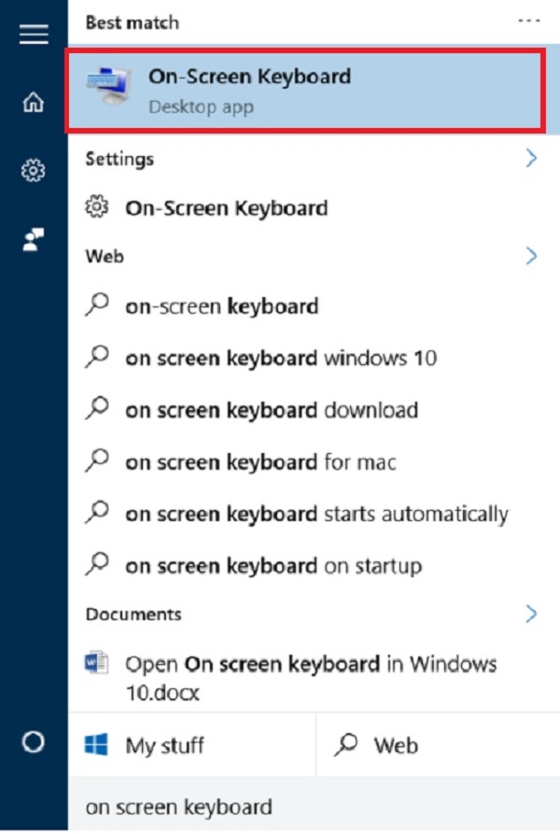Expand the Settings category chevron
Screen dimensions: 560x834
point(531,159)
